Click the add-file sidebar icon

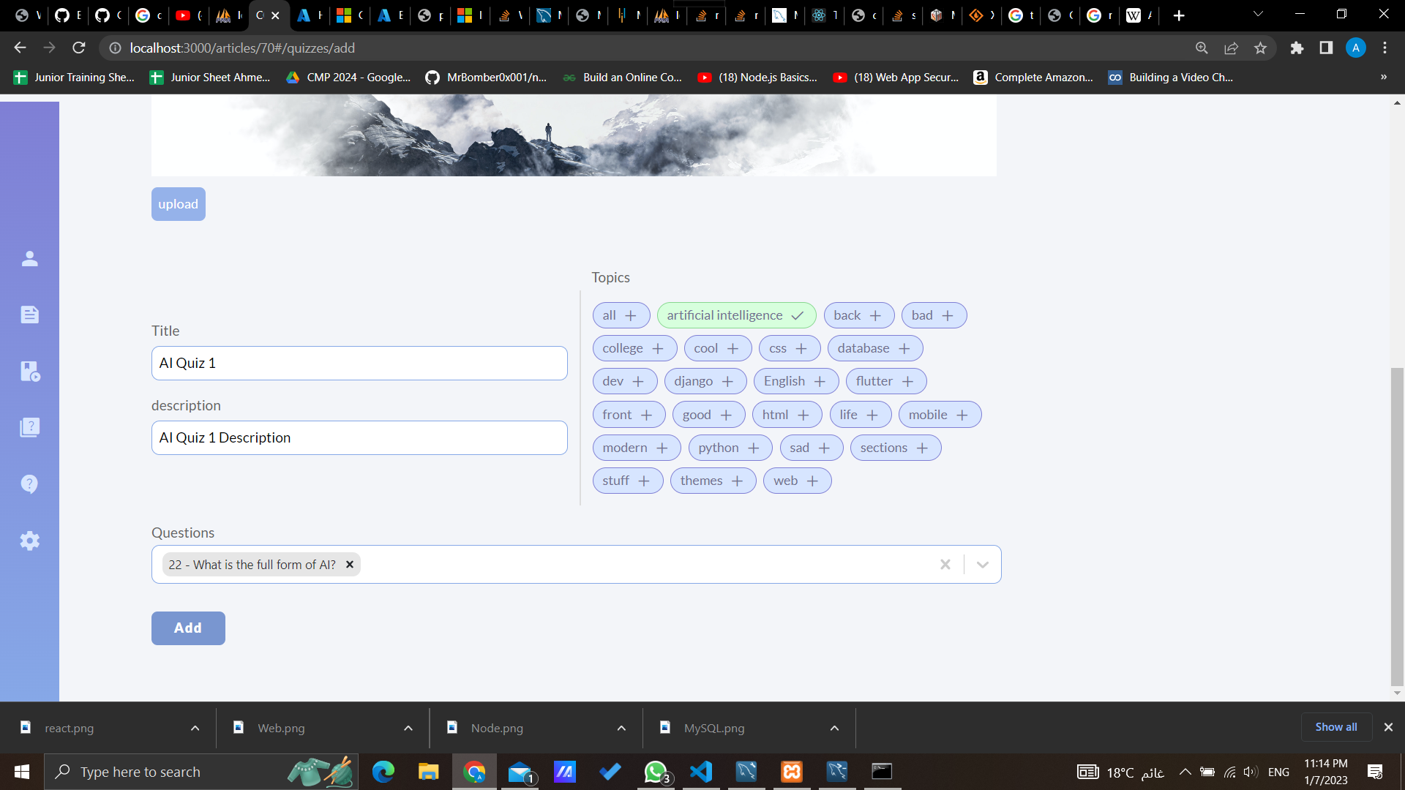[29, 371]
